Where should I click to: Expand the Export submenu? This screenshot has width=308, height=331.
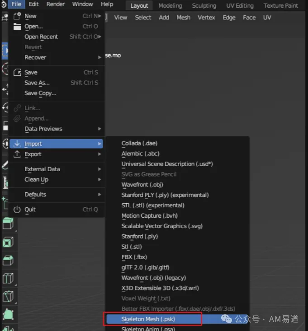(100, 154)
